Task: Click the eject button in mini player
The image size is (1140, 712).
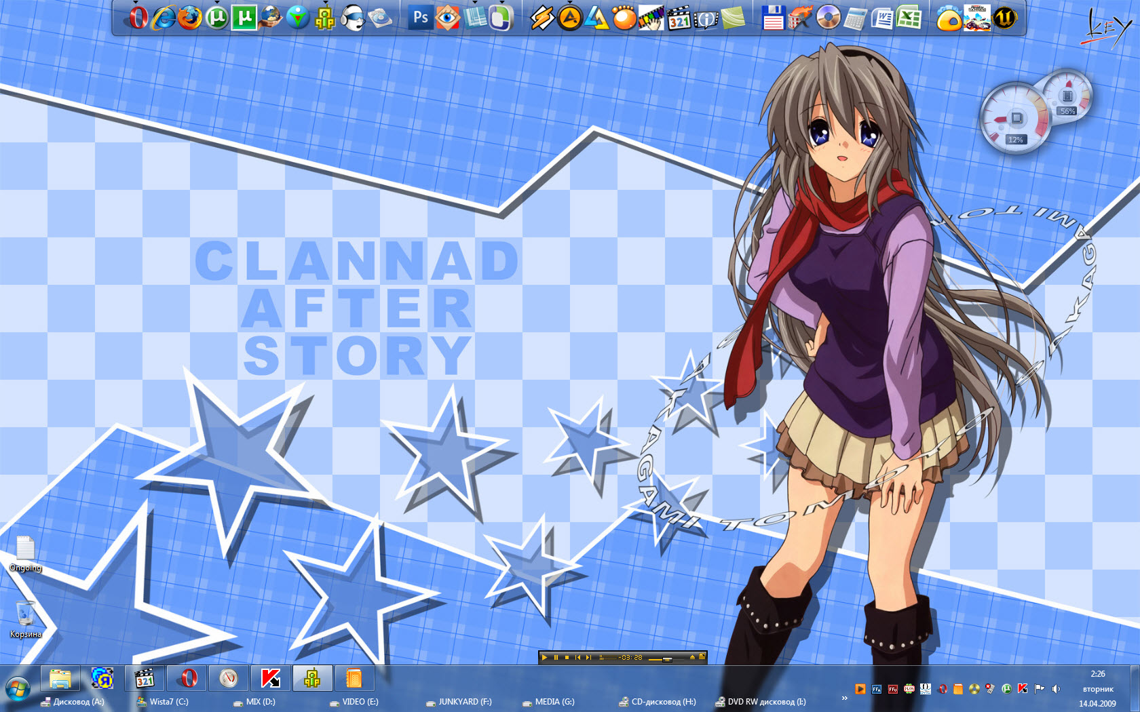Action: pyautogui.click(x=692, y=657)
